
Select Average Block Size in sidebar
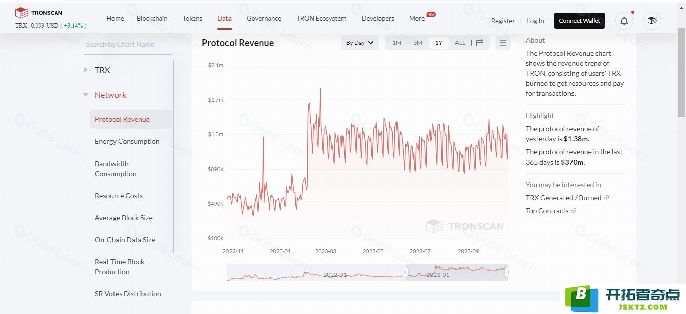point(124,218)
